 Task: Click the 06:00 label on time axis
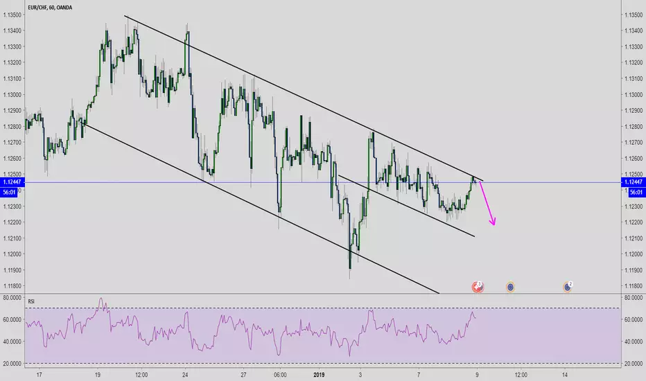tap(280, 375)
